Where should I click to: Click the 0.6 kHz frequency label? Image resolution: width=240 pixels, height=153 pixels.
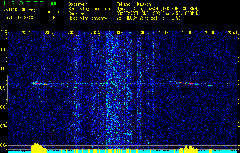point(3,145)
